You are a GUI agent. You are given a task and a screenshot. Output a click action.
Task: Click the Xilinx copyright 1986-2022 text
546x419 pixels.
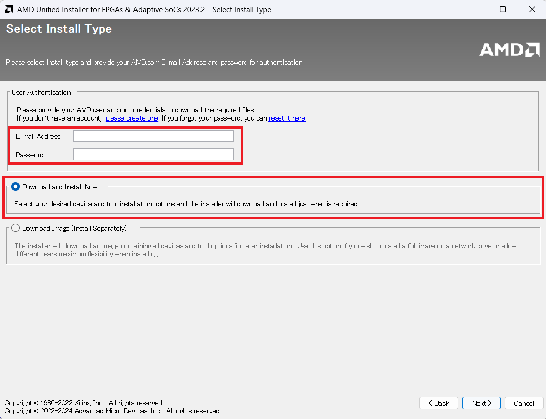point(84,403)
